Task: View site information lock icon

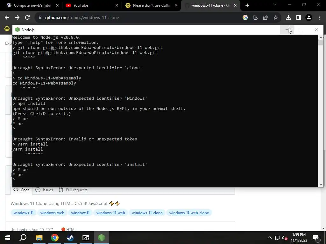Action: (x=40, y=18)
